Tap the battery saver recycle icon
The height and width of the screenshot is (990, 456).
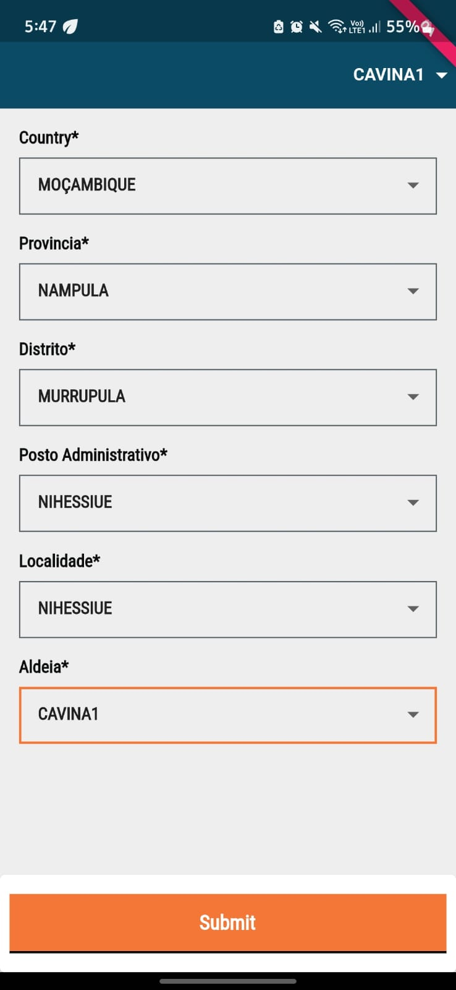pyautogui.click(x=279, y=27)
